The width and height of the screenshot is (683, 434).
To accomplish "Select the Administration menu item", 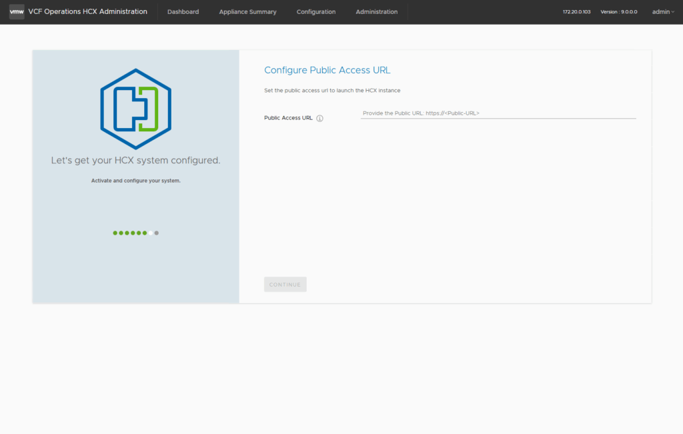I will coord(376,12).
